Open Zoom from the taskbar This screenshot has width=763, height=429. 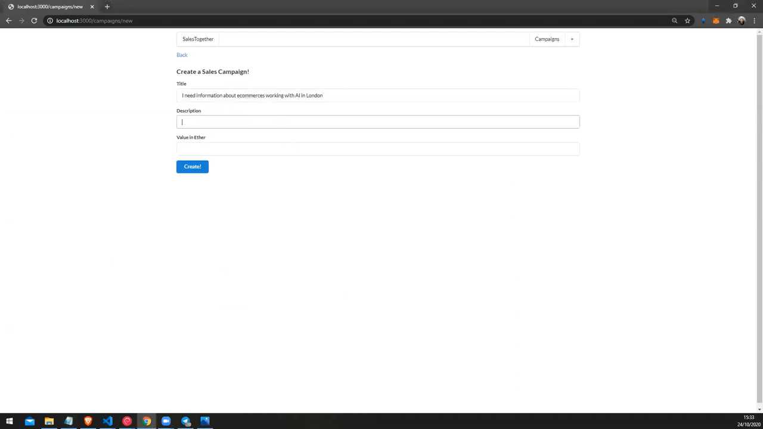coord(166,421)
